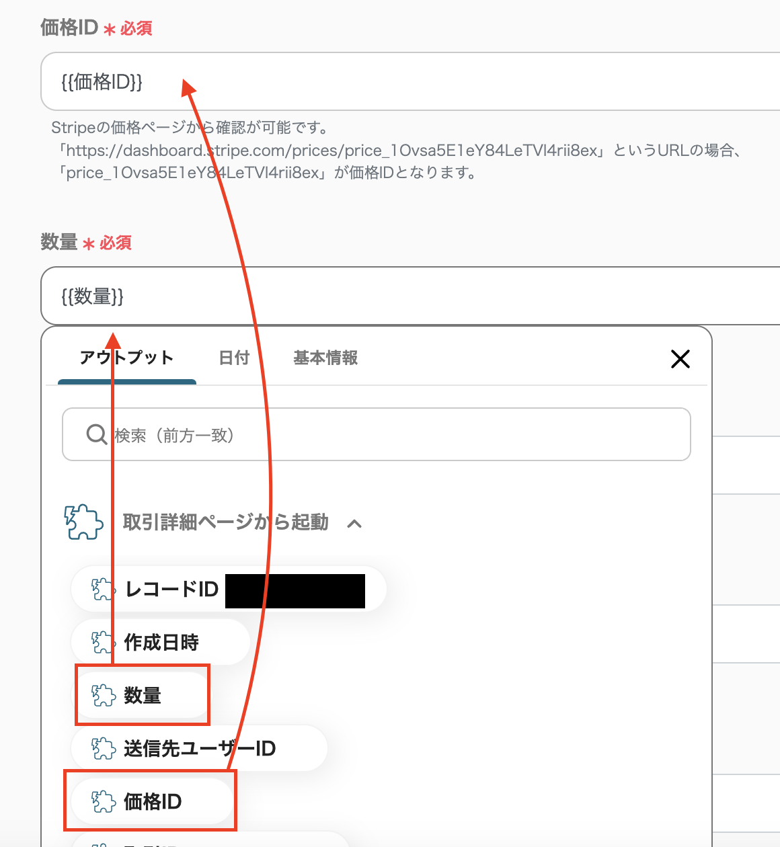This screenshot has width=780, height=847.
Task: Click the 数量 field label above the input
Action: pos(59,242)
